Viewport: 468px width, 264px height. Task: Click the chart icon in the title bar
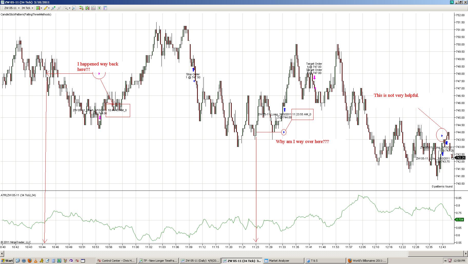[2, 2]
